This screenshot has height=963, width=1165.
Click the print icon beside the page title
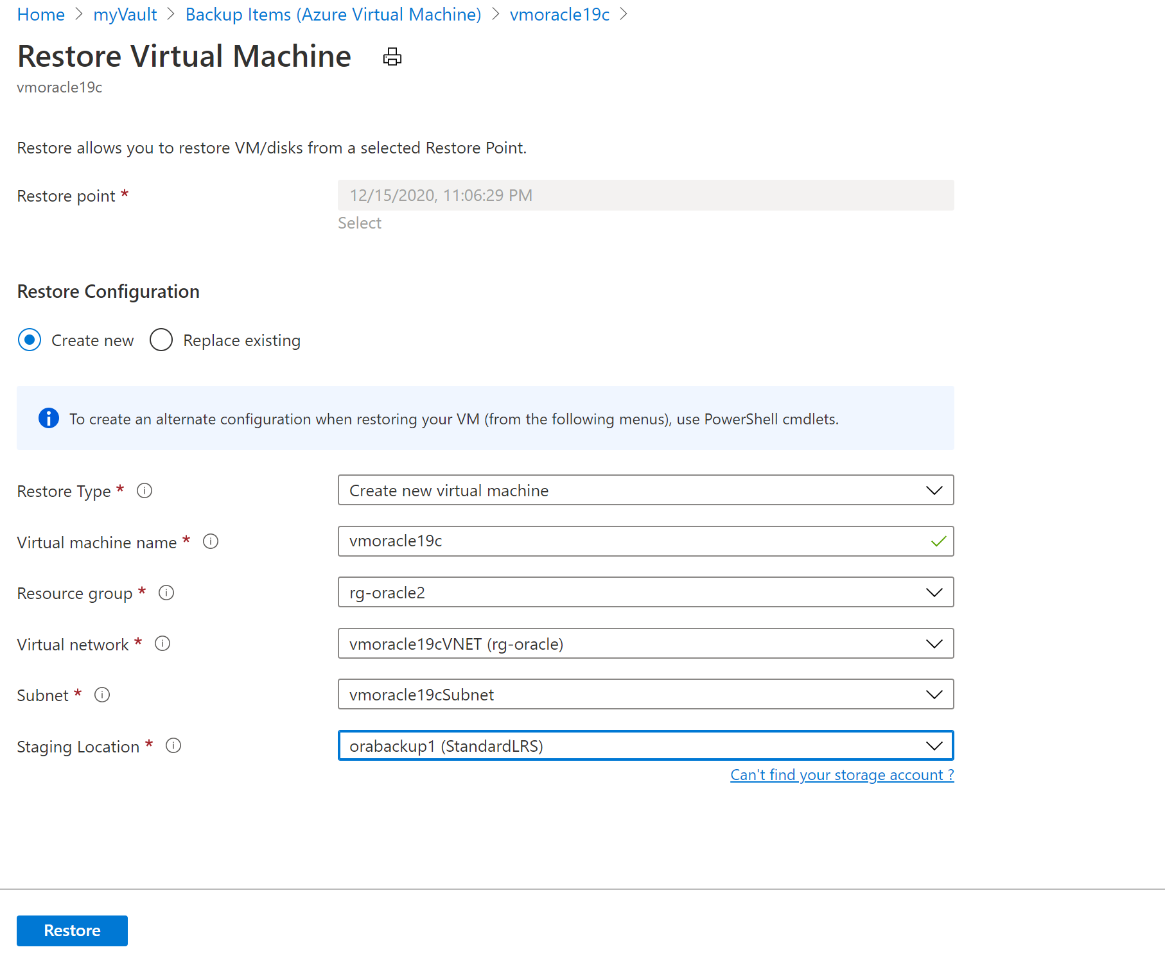pyautogui.click(x=392, y=57)
